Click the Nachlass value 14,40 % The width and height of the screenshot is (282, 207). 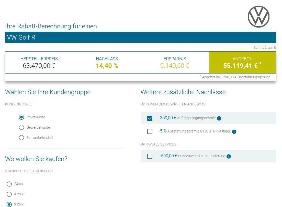(107, 66)
